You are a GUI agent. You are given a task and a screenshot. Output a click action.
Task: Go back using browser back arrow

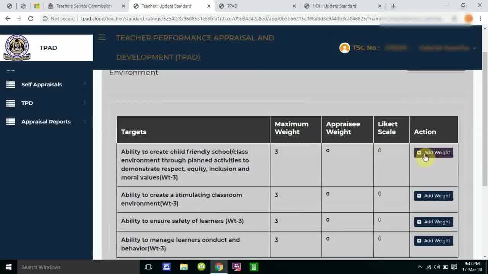[8, 18]
